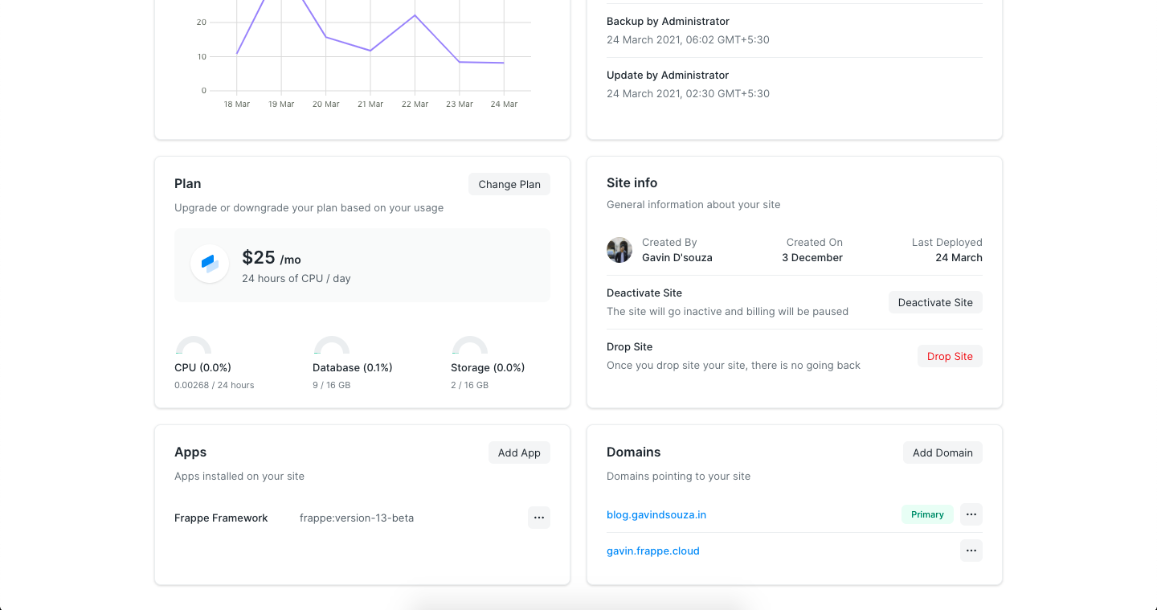The image size is (1157, 610).
Task: Open options menu for blog.gavindsouza.in domain
Action: 971,514
